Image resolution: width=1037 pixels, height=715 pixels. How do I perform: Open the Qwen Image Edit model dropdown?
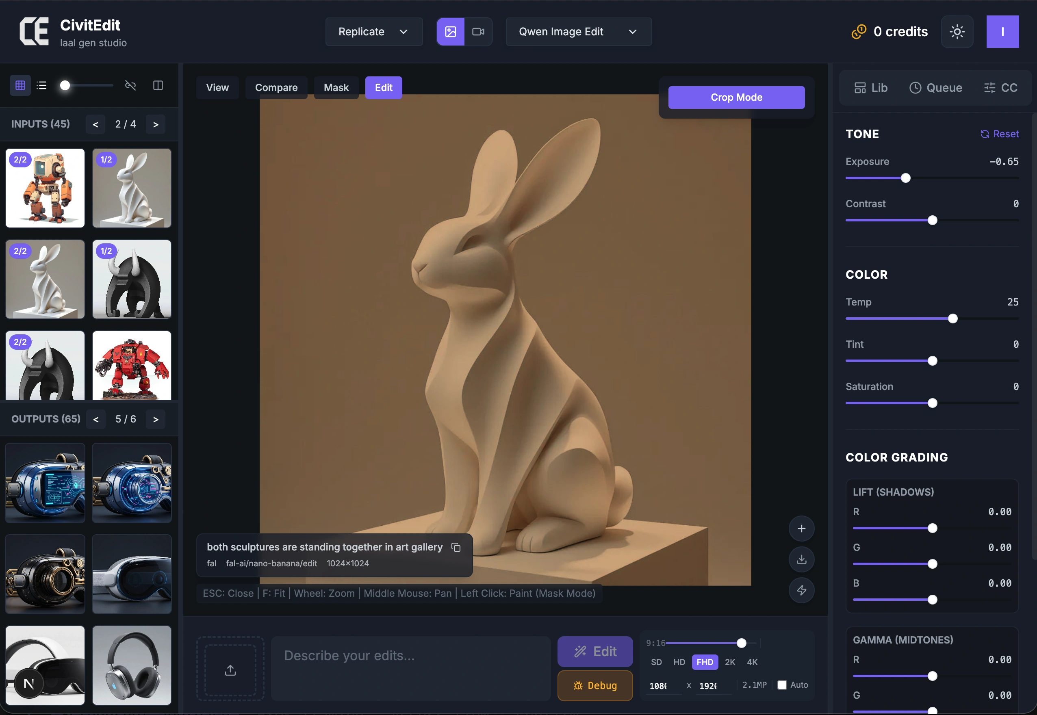click(578, 32)
